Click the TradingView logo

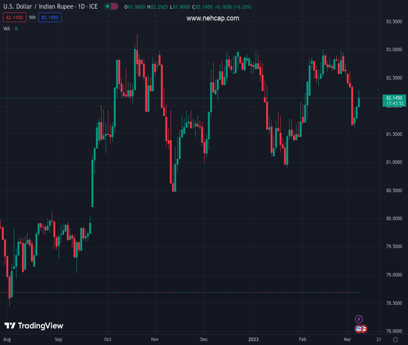(34, 326)
